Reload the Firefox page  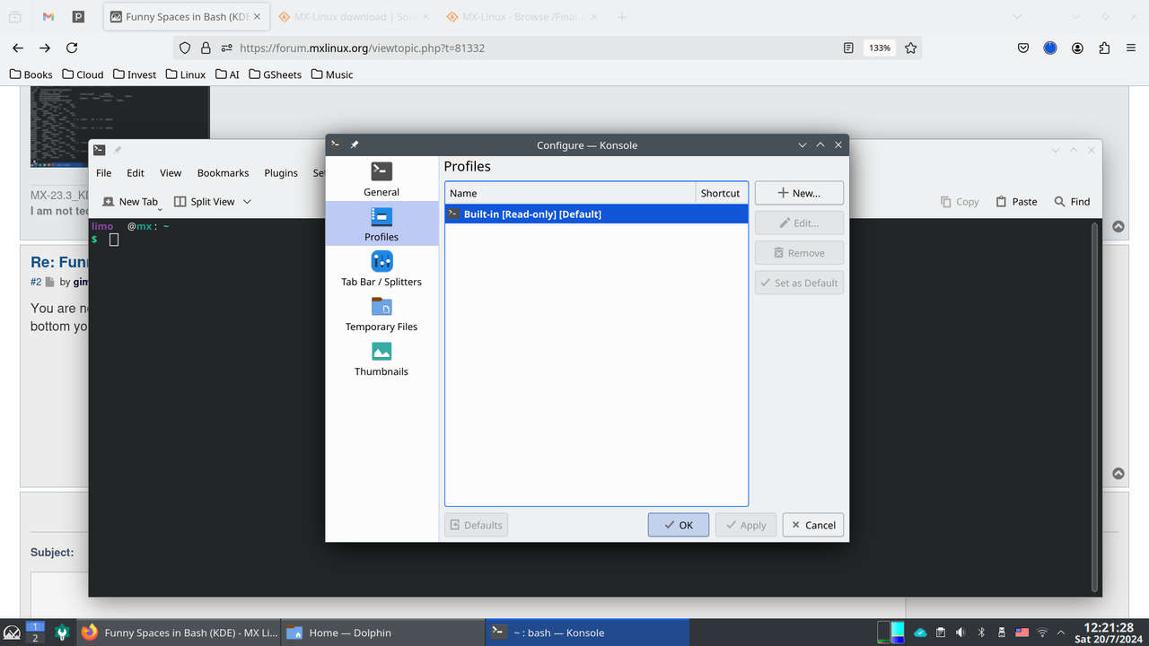[72, 48]
